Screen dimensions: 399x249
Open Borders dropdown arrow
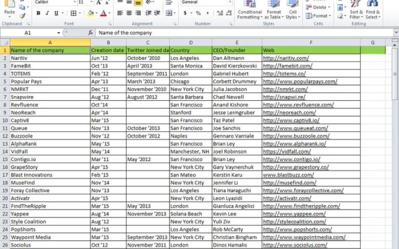click(x=80, y=13)
